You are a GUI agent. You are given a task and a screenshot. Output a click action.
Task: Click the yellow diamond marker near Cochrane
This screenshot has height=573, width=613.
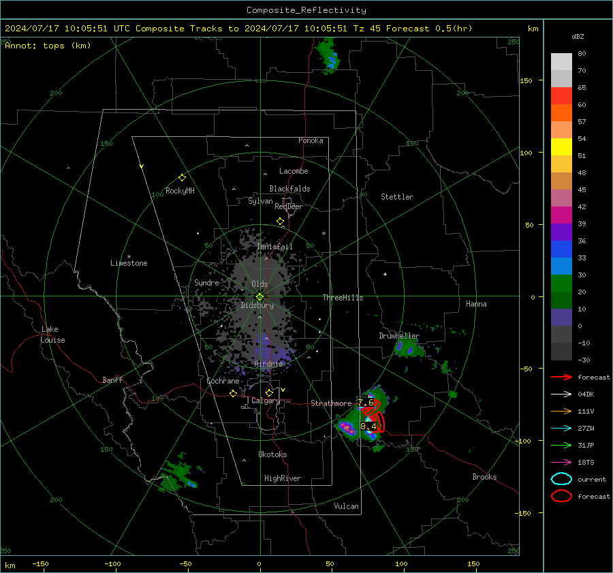click(234, 394)
